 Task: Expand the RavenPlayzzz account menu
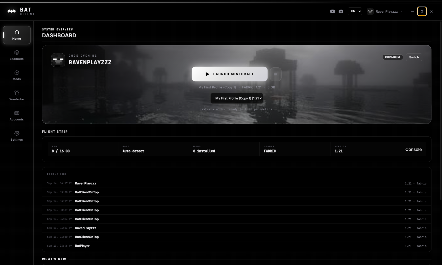(385, 11)
